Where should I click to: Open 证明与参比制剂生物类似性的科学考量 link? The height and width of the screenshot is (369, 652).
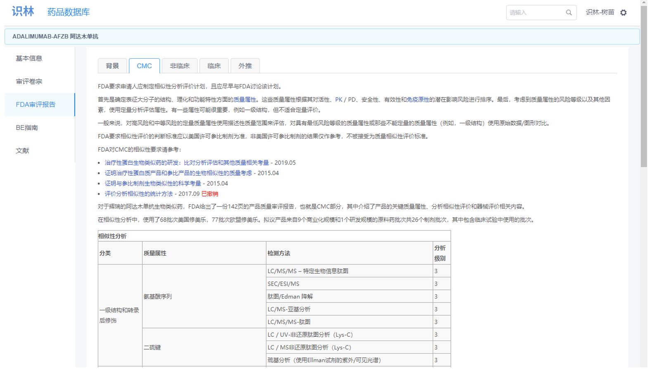coord(153,183)
